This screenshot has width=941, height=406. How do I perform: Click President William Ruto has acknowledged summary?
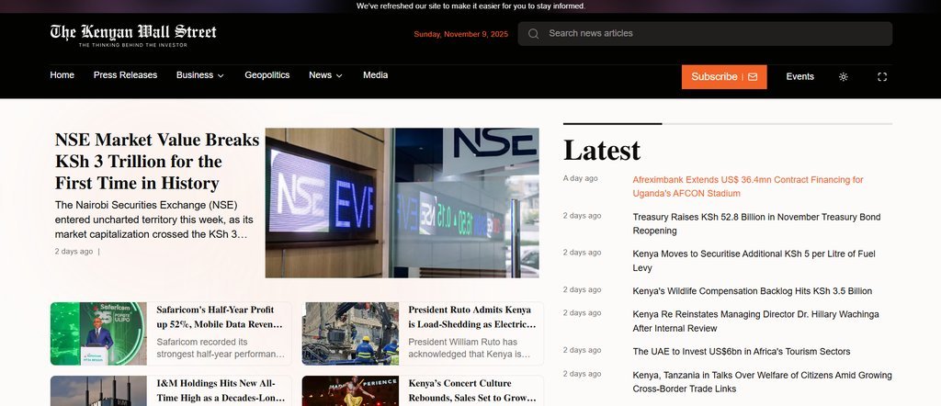[x=470, y=348]
